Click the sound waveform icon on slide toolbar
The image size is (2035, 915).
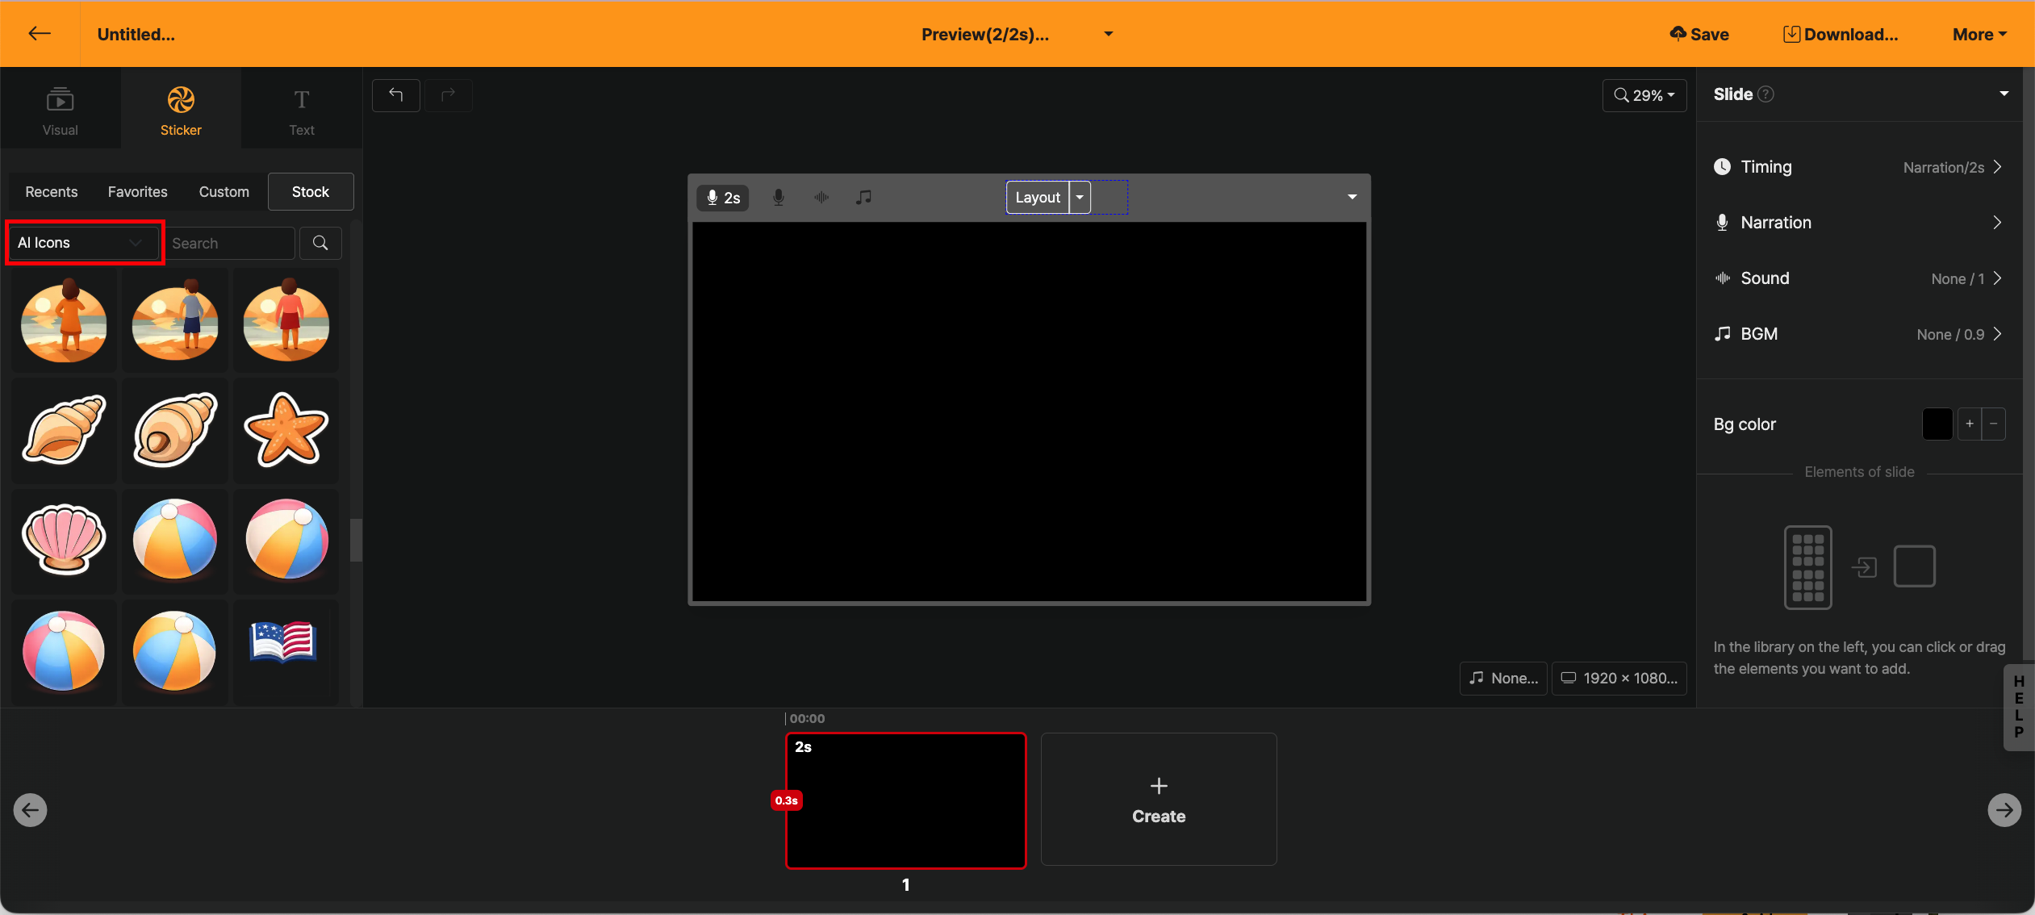(821, 197)
